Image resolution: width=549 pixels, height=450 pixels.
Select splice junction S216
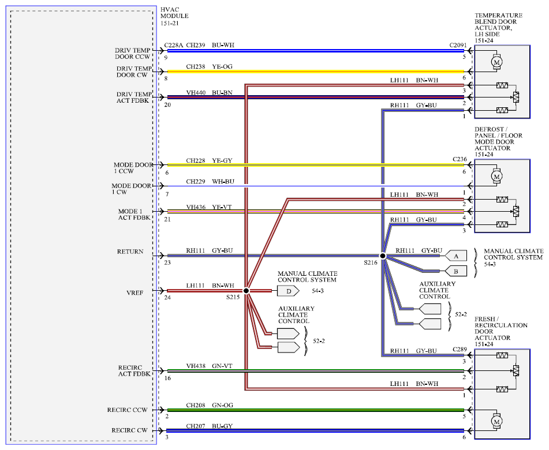pyautogui.click(x=383, y=256)
